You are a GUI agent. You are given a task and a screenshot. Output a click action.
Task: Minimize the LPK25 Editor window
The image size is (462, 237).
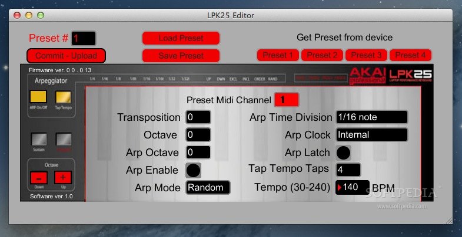(29, 15)
